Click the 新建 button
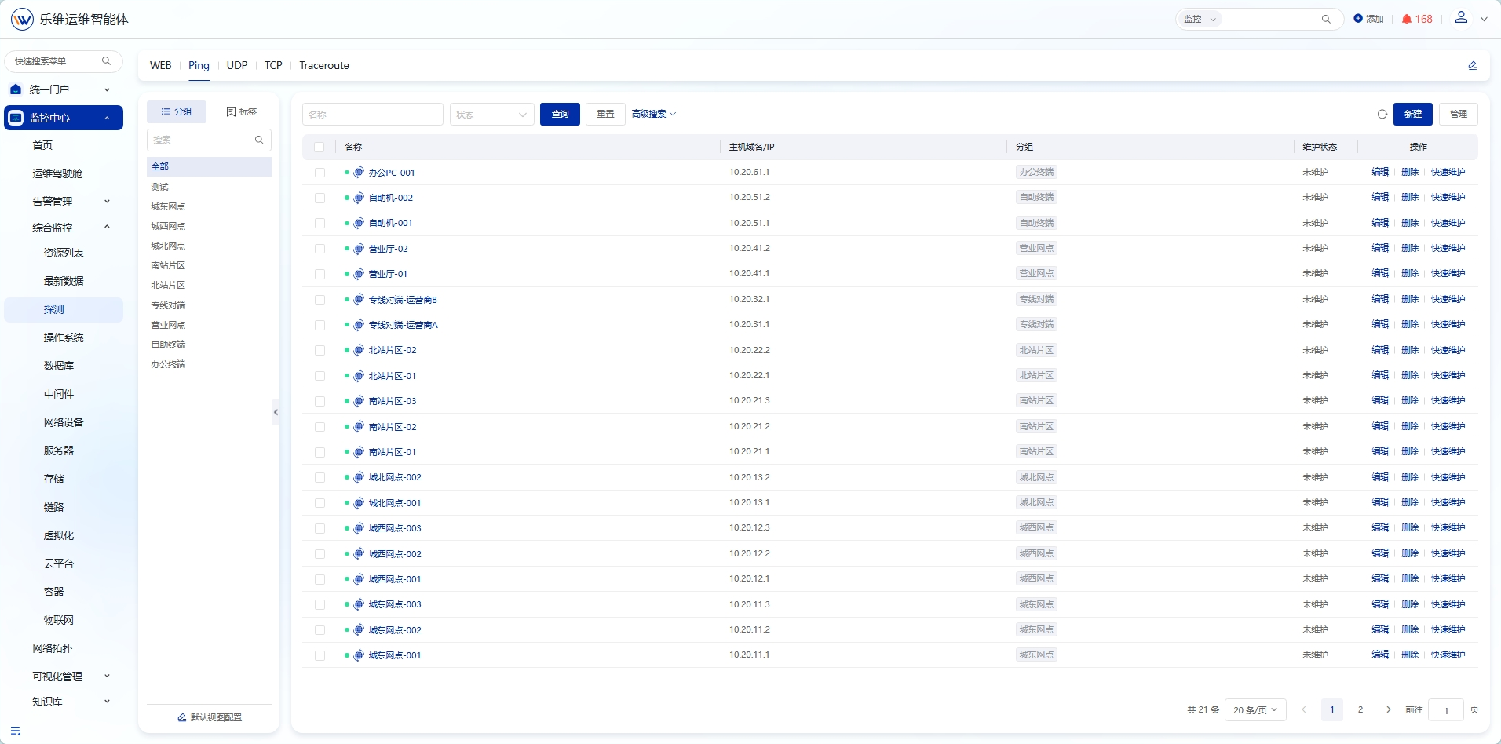1501x744 pixels. click(1413, 115)
